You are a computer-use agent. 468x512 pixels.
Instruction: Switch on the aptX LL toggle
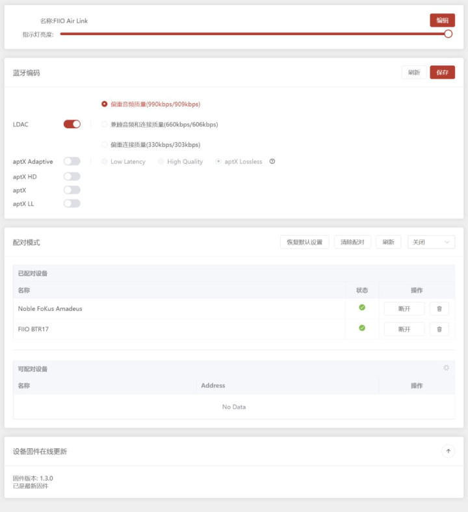pyautogui.click(x=71, y=204)
